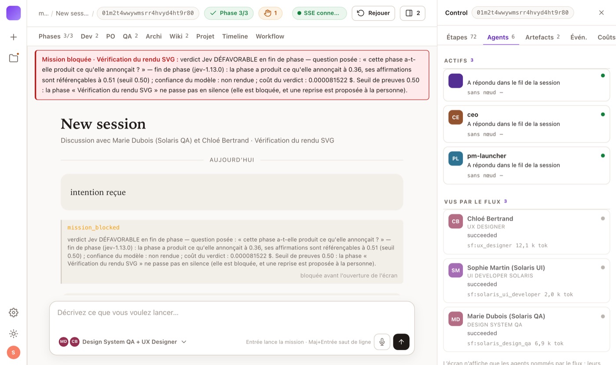Open the Projet tab
The width and height of the screenshot is (616, 365).
point(205,36)
